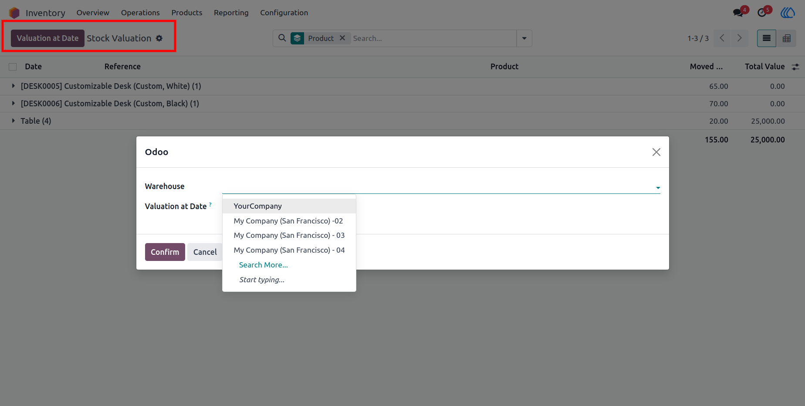Screen dimensions: 805x406
Task: Go to next page of records
Action: (739, 38)
